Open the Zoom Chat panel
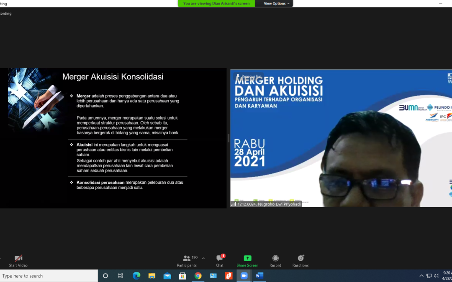Image resolution: width=452 pixels, height=282 pixels. click(220, 260)
